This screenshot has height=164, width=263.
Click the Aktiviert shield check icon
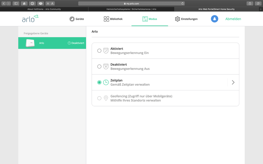[106, 50]
